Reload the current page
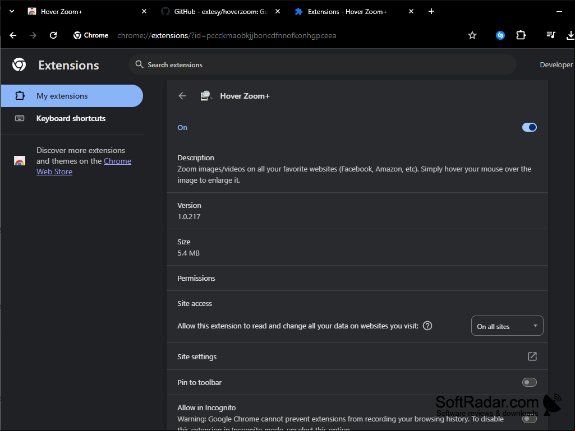Image resolution: width=575 pixels, height=431 pixels. click(53, 35)
